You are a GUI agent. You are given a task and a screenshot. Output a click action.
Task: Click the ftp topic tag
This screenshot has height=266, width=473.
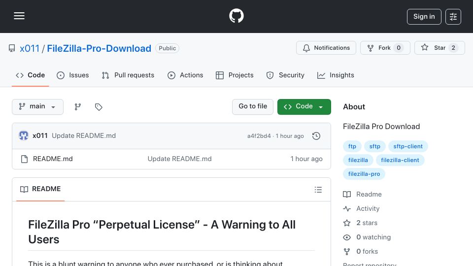click(x=352, y=146)
